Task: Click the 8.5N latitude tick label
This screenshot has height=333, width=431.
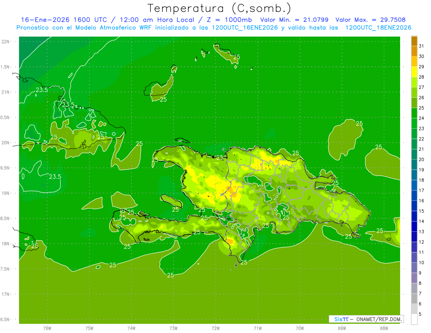Action: (5, 218)
